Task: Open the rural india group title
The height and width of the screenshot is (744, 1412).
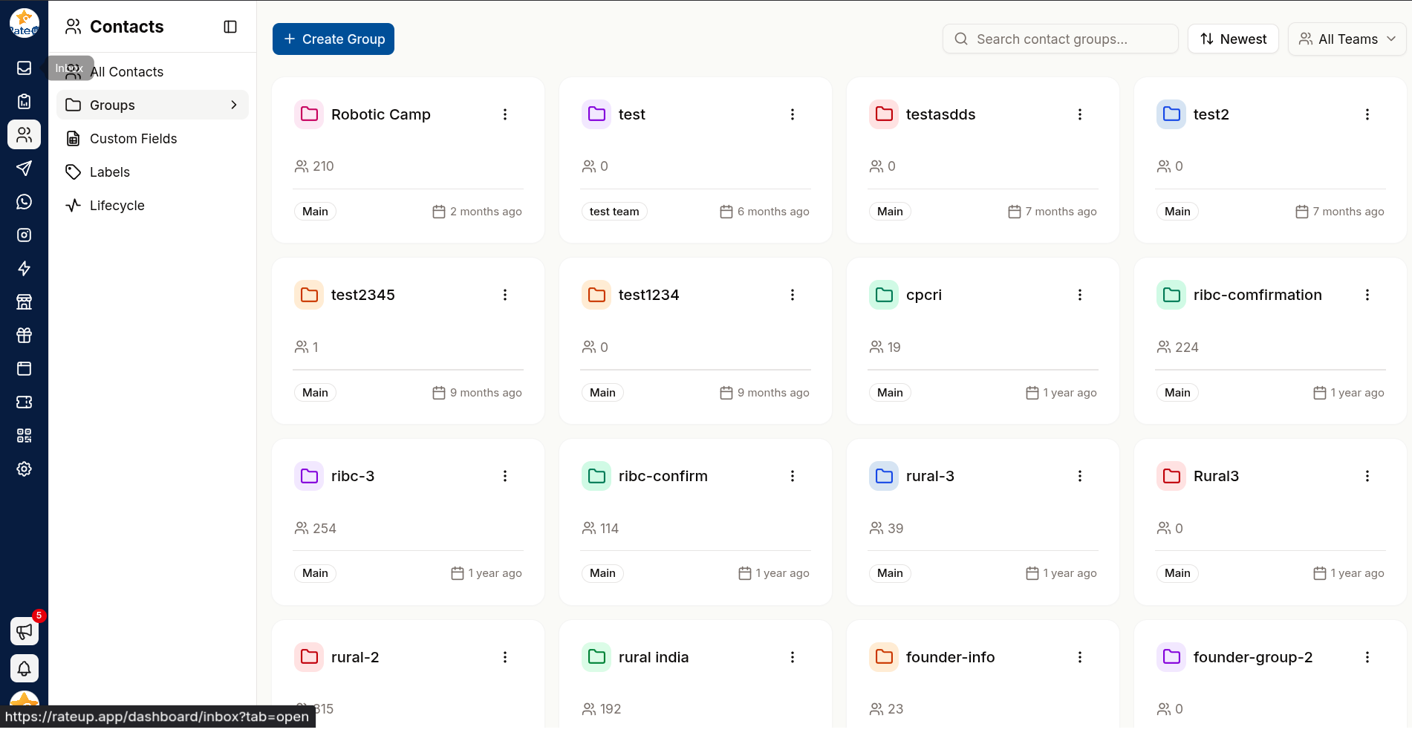Action: point(654,657)
